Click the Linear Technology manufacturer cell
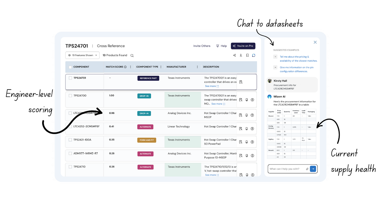The height and width of the screenshot is (214, 381). pyautogui.click(x=179, y=126)
